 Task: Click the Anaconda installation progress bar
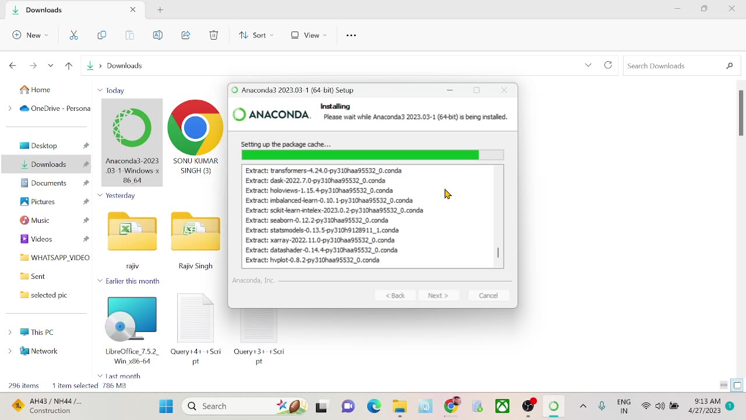[372, 155]
